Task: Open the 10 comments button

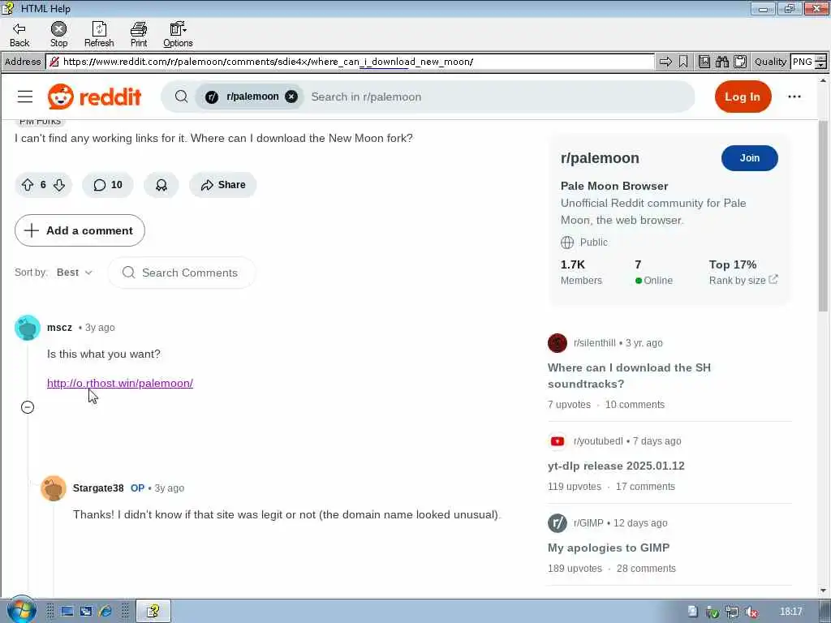Action: tap(108, 185)
